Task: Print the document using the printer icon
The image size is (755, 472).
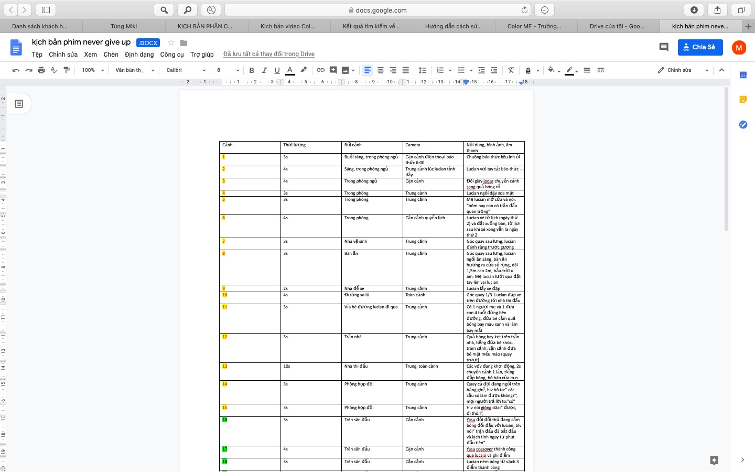Action: click(41, 70)
